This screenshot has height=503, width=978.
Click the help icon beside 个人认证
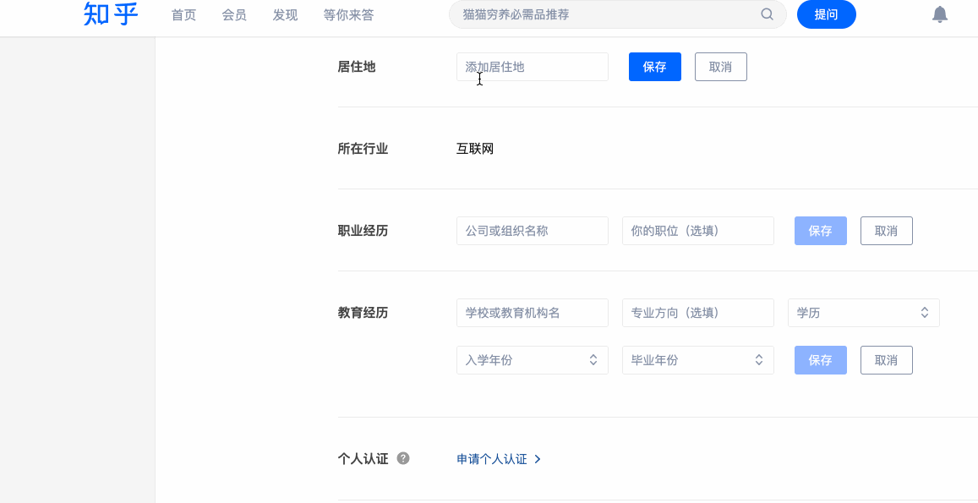click(x=403, y=458)
